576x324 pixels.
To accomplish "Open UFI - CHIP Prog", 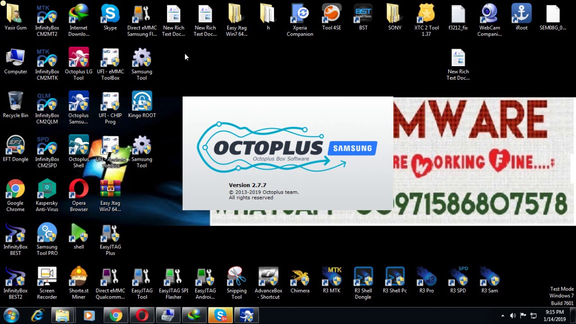I will point(110,108).
